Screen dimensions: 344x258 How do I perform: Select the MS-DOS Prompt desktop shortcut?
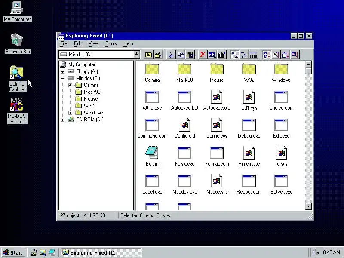pos(17,111)
